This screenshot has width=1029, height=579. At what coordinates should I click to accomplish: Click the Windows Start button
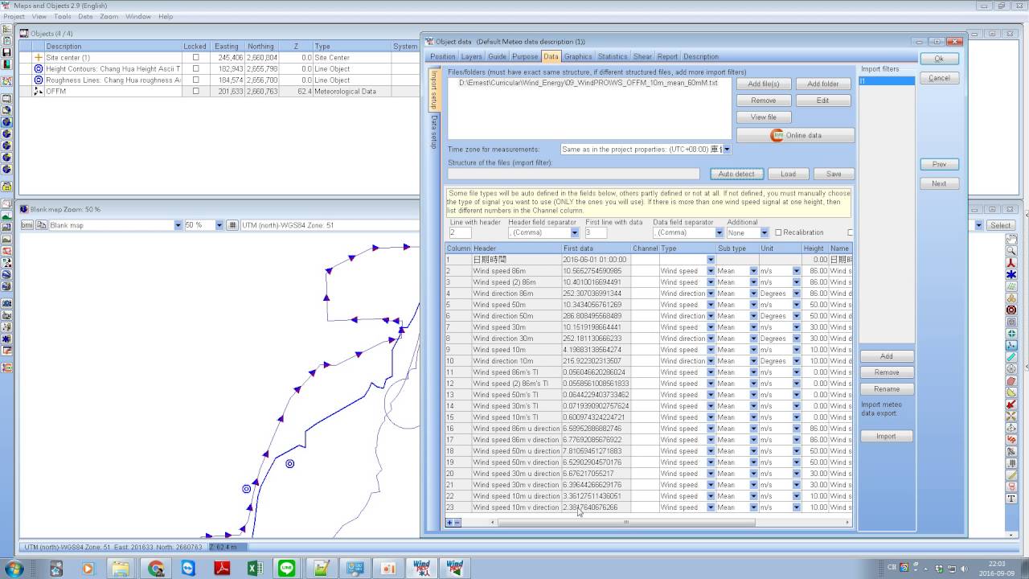[14, 569]
